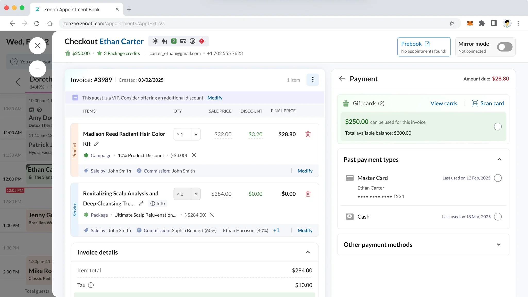This screenshot has width=528, height=297.
Task: Open the quantity dropdown for Hair Color Kit
Action: click(x=196, y=134)
